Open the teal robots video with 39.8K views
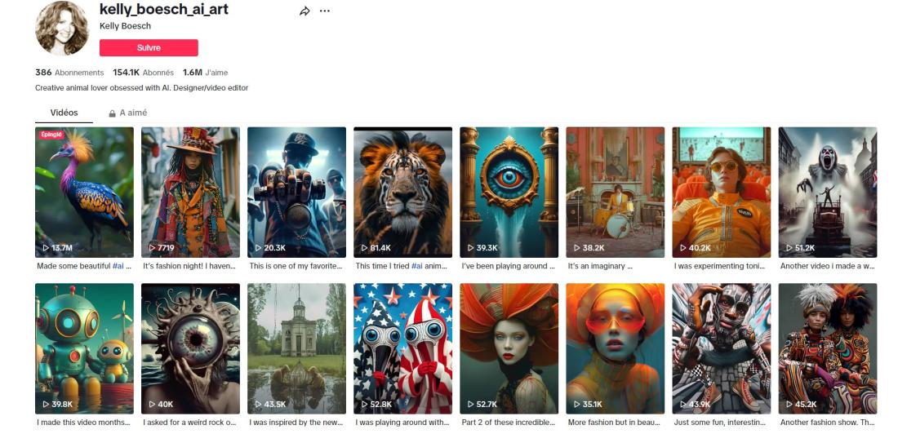Viewport: 898px width, 434px height. (x=84, y=348)
